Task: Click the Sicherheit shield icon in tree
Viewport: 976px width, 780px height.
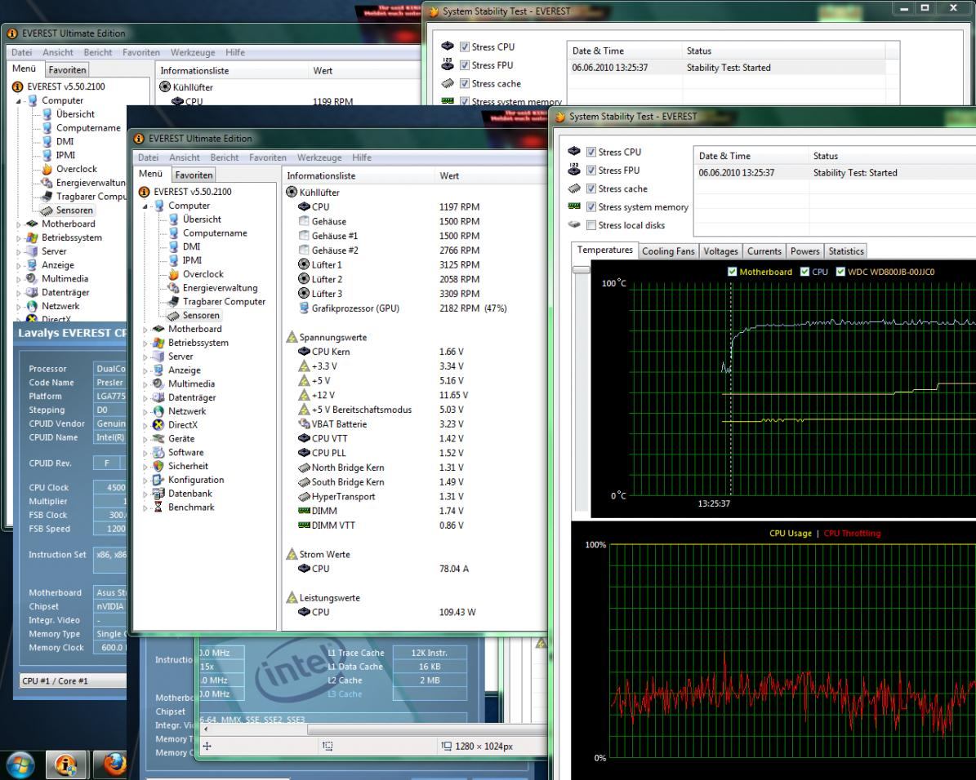Action: (158, 466)
